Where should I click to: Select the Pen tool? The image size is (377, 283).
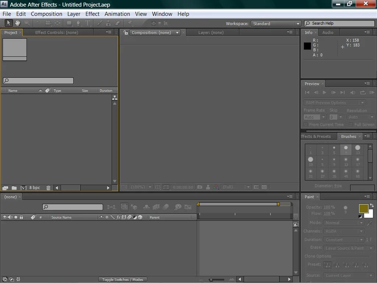pos(78,23)
